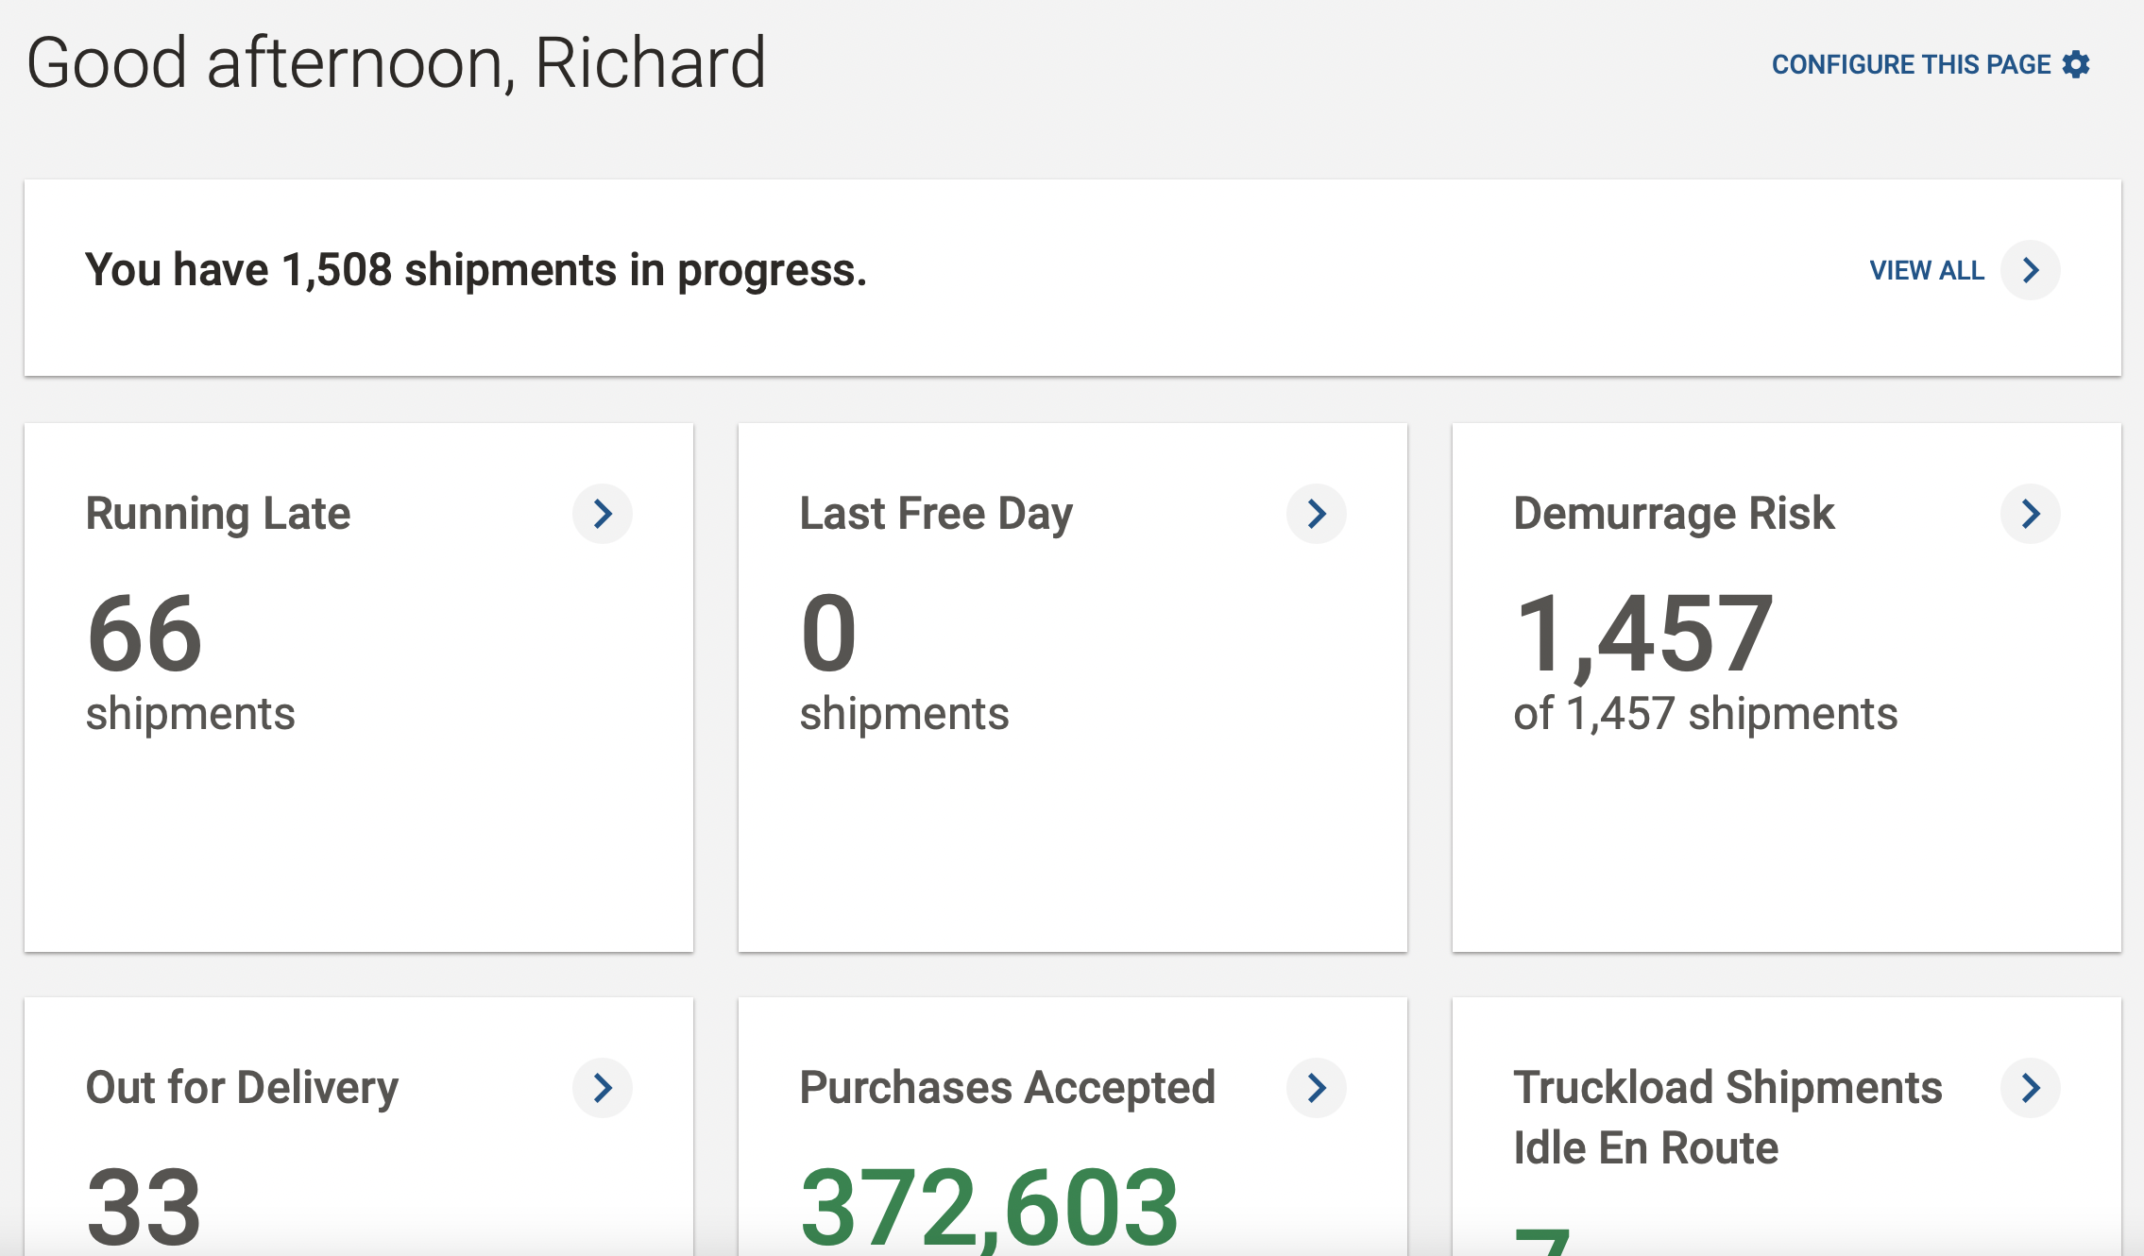Click the Configure This Page gear icon

pos(2076,64)
